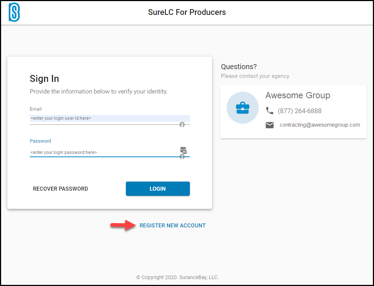The width and height of the screenshot is (374, 286).
Task: Click the password generator icon in Password field
Action: pos(183,150)
